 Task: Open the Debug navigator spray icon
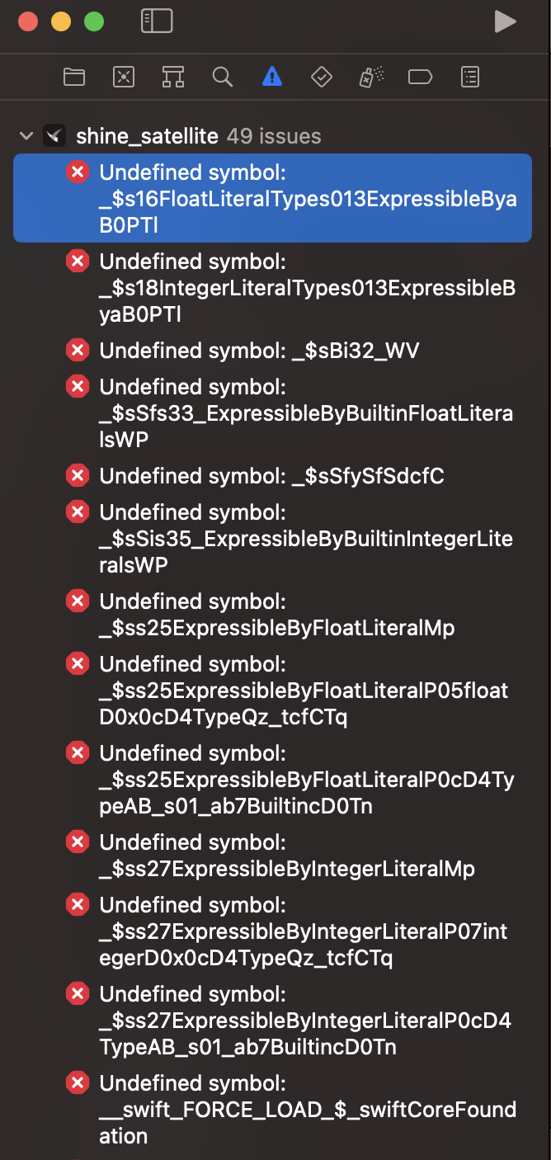click(370, 78)
